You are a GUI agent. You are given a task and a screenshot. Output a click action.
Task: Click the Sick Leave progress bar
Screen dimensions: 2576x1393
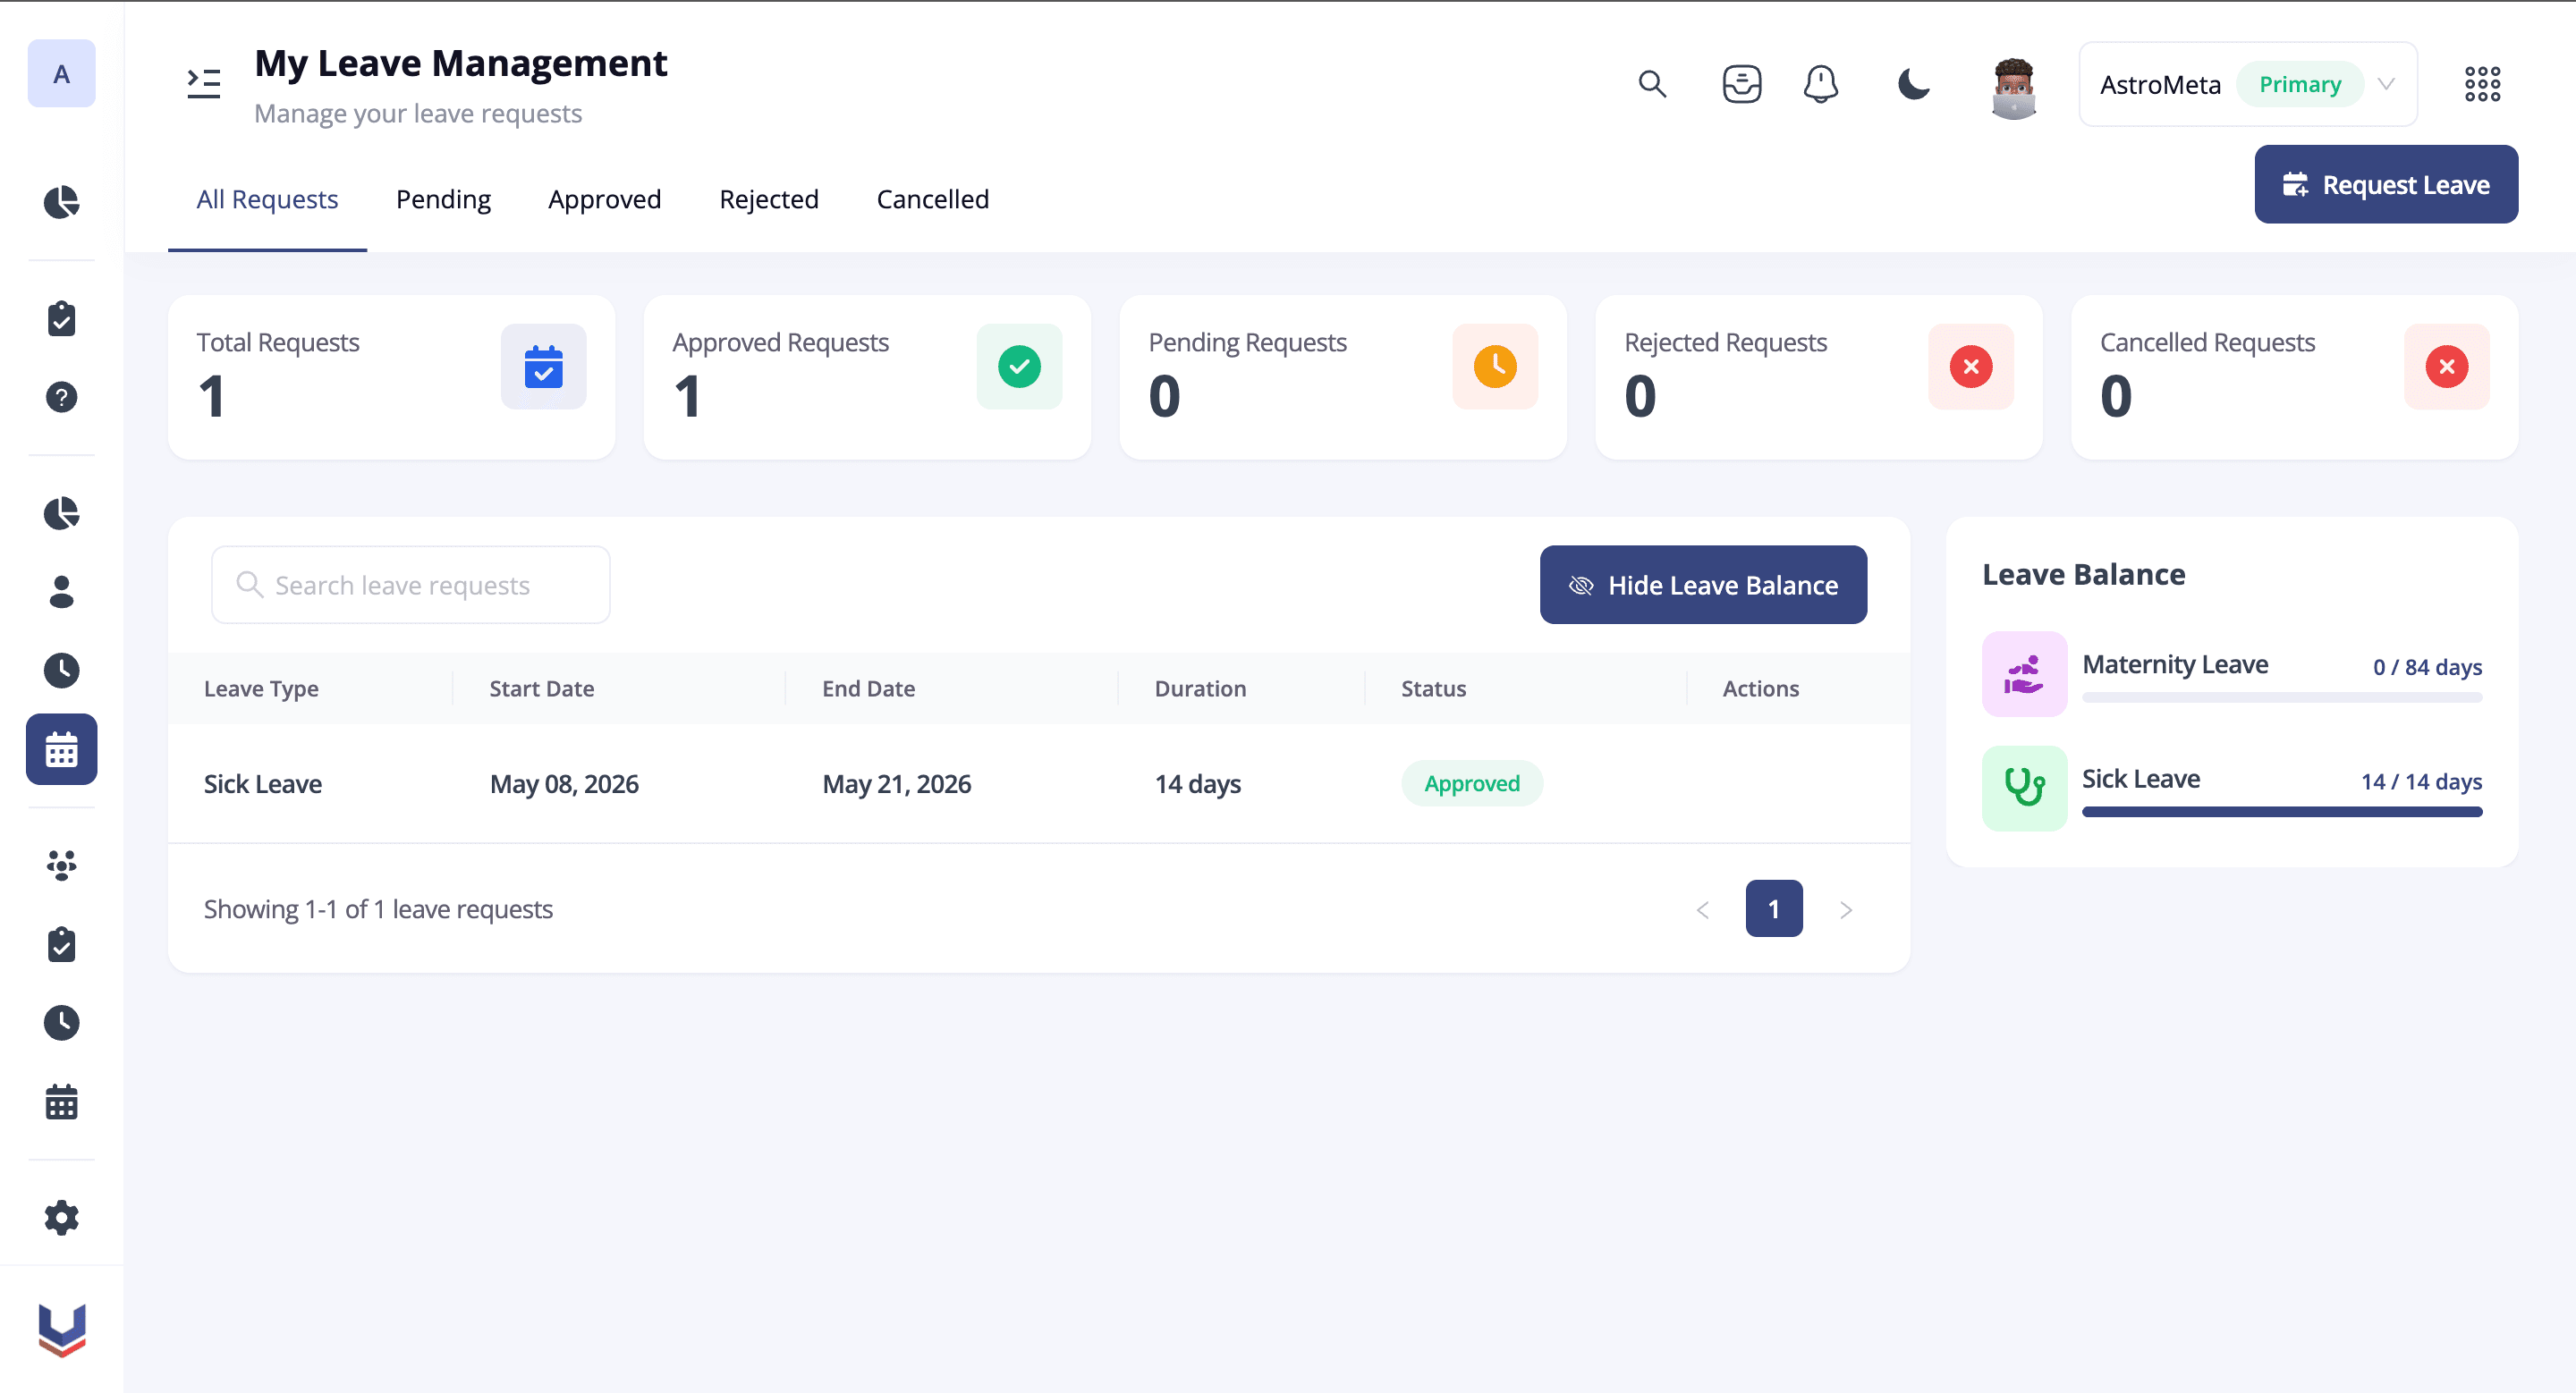click(x=2281, y=812)
